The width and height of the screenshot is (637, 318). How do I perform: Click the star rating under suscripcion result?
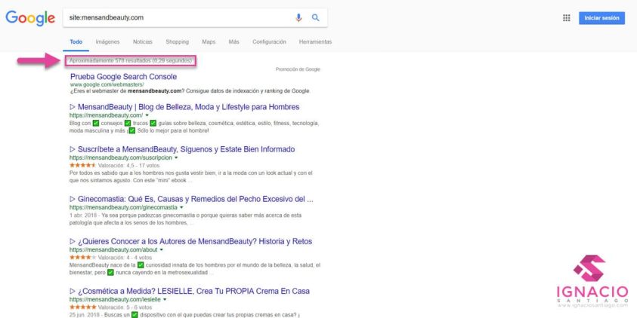[x=83, y=165]
